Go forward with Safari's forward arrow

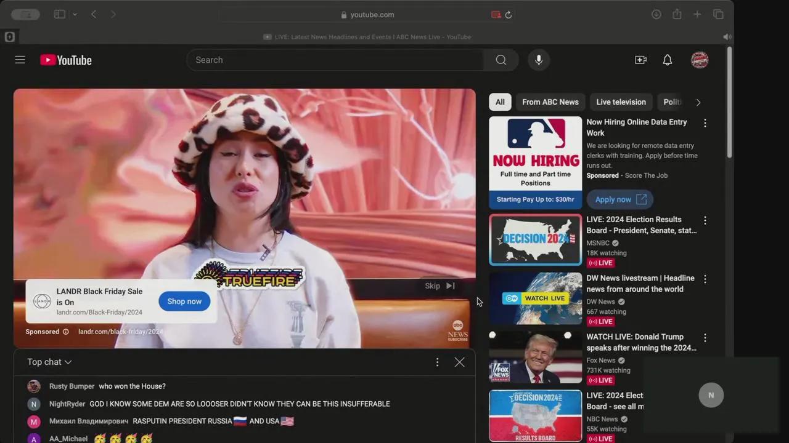coord(113,14)
